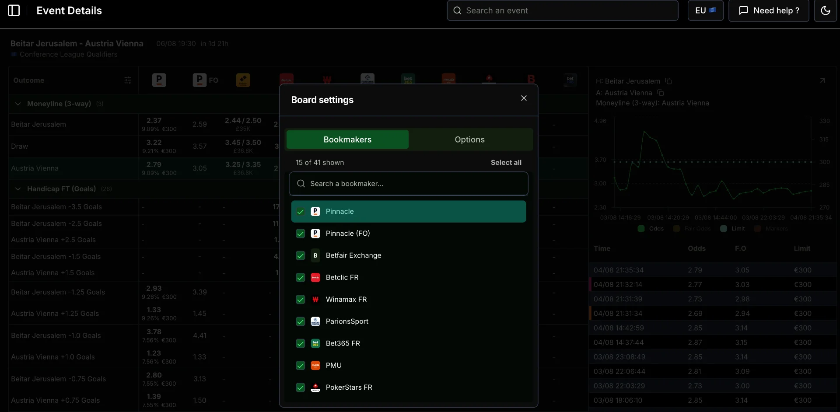Click the Winamax FR logo in list

(315, 300)
